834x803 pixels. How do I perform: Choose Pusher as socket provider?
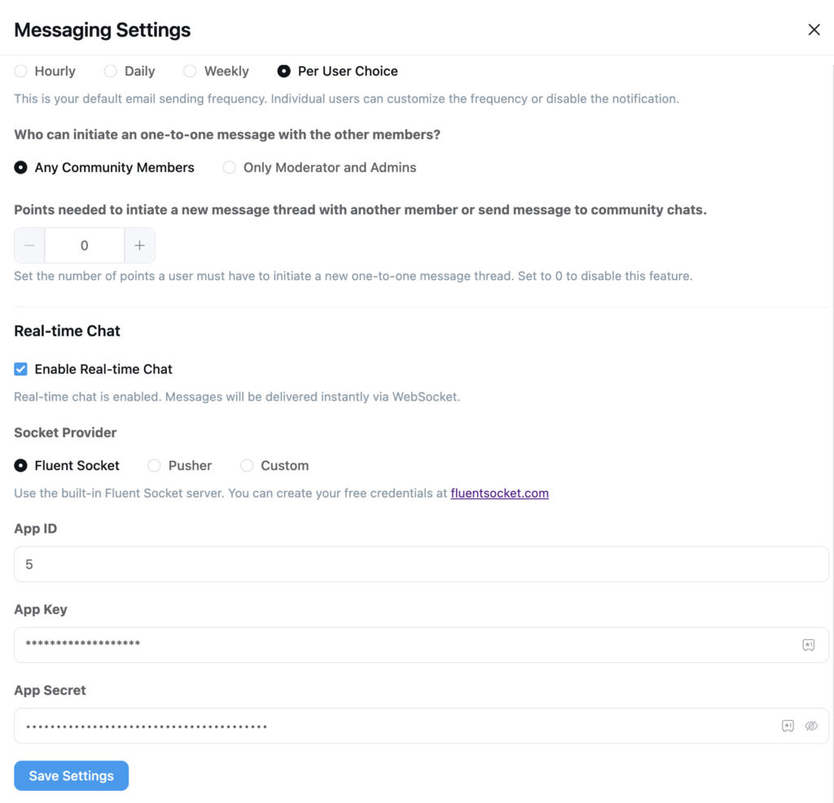click(154, 466)
